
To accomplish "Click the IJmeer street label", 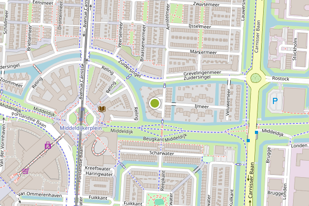I will pos(201,107).
